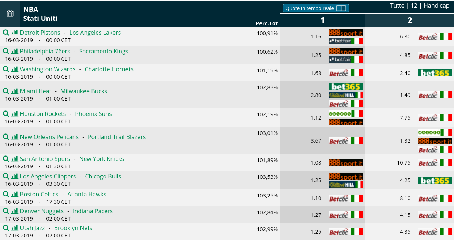Open the Charlotte Hornets team link
The width and height of the screenshot is (454, 241).
tap(109, 69)
